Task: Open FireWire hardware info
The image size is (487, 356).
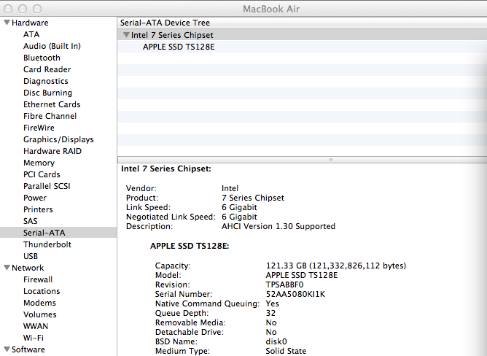Action: 39,128
